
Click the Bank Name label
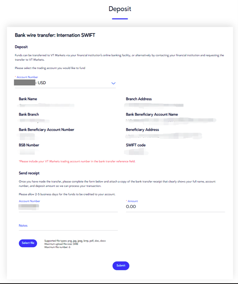tap(28, 99)
